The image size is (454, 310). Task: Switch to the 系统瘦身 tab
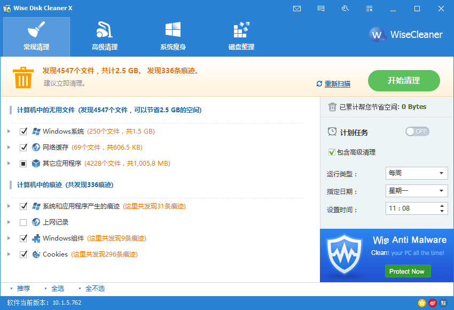pos(173,37)
